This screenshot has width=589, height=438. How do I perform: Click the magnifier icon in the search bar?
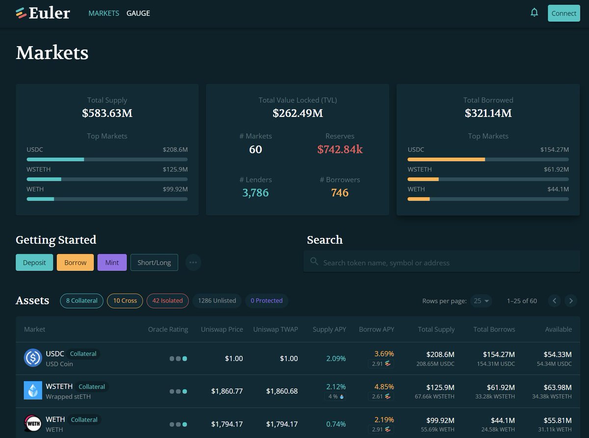(x=314, y=262)
